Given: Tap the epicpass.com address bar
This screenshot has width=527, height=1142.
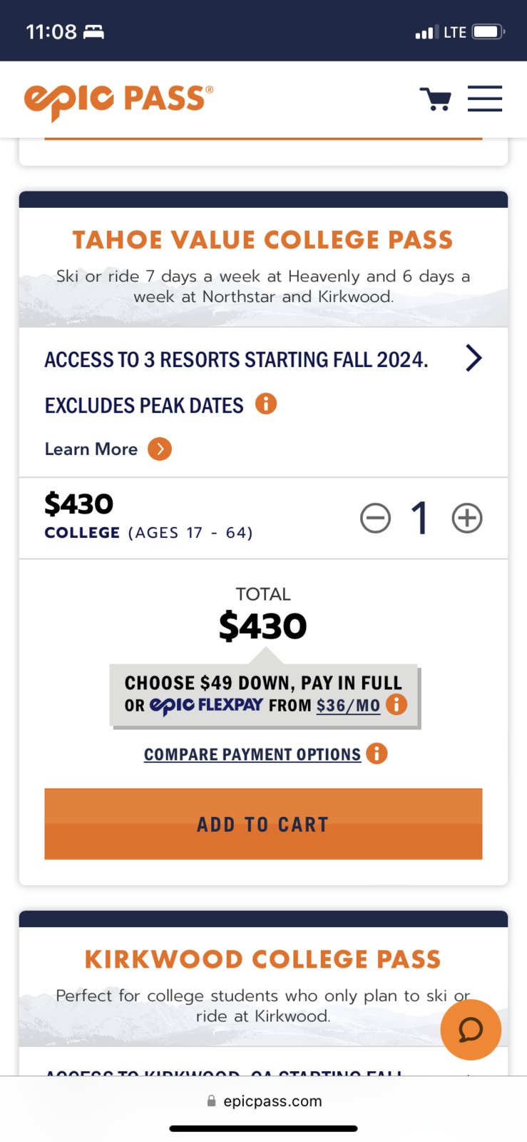Looking at the screenshot, I should (264, 1101).
